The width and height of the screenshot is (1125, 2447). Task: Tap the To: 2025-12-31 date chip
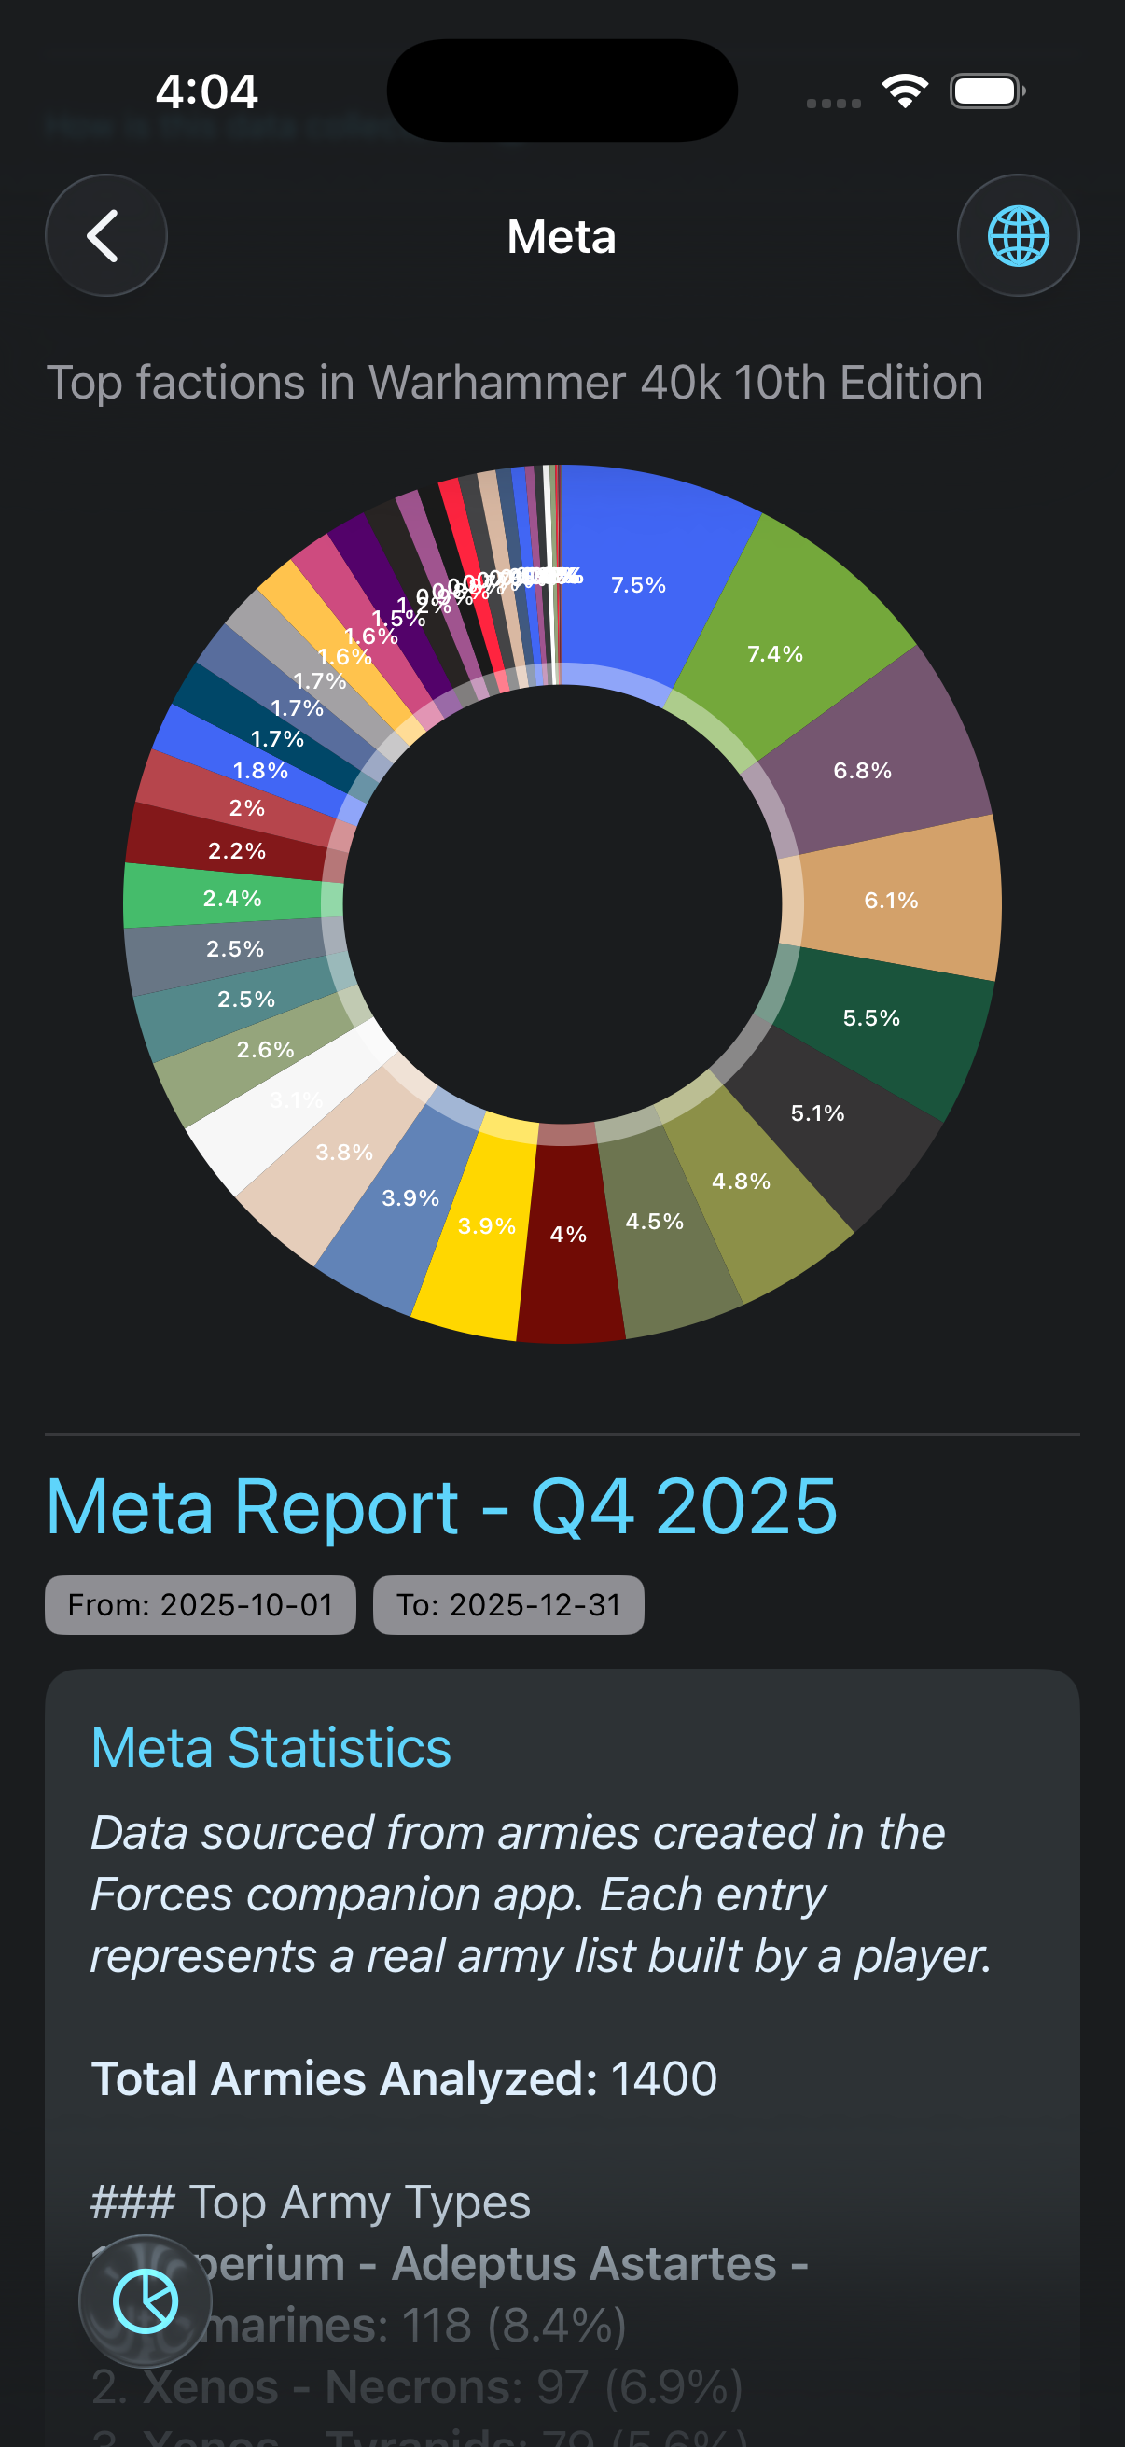[x=507, y=1604]
